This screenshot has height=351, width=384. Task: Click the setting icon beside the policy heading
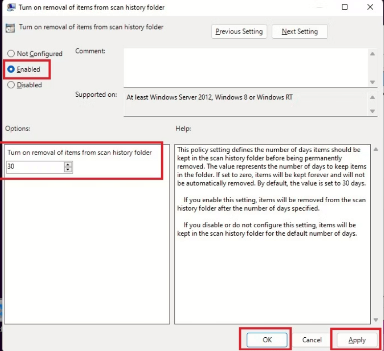coord(10,28)
